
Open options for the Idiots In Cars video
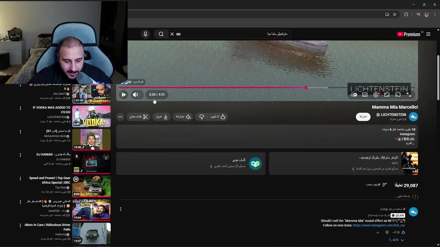point(20,225)
